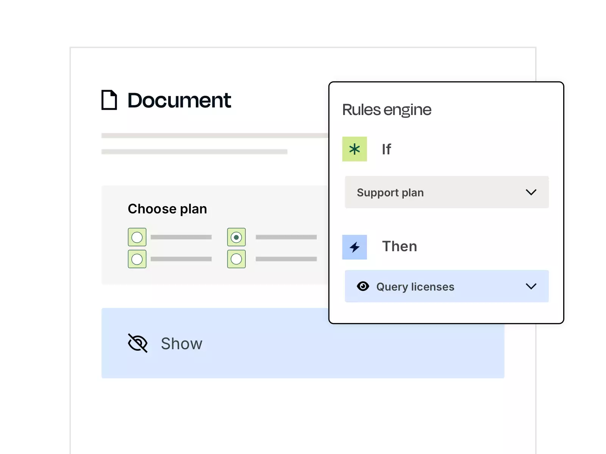Click the eye icon in Query licenses
606x454 pixels.
[363, 286]
